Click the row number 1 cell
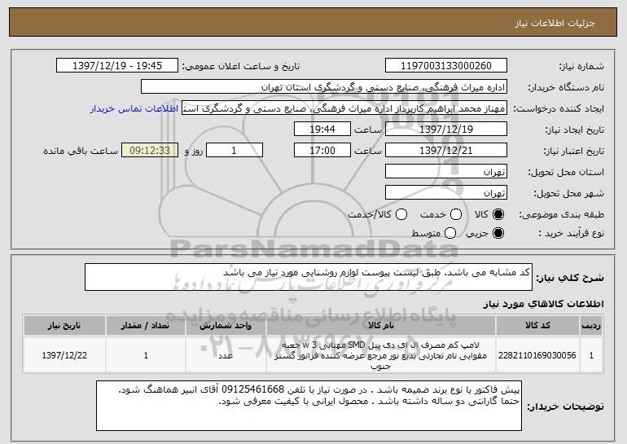Screen dimensions: 627x444 click(591, 355)
